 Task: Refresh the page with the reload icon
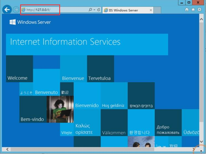99,10
